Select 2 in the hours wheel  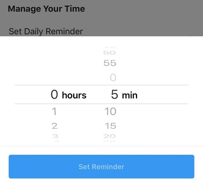[54, 126]
